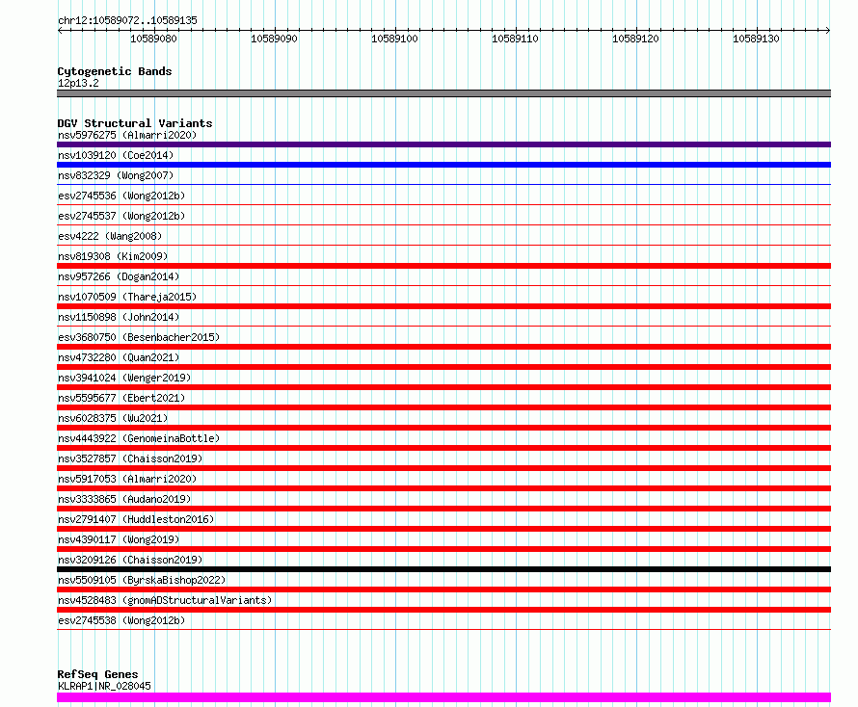
Task: Click ruler position 10589120
Action: 635,39
